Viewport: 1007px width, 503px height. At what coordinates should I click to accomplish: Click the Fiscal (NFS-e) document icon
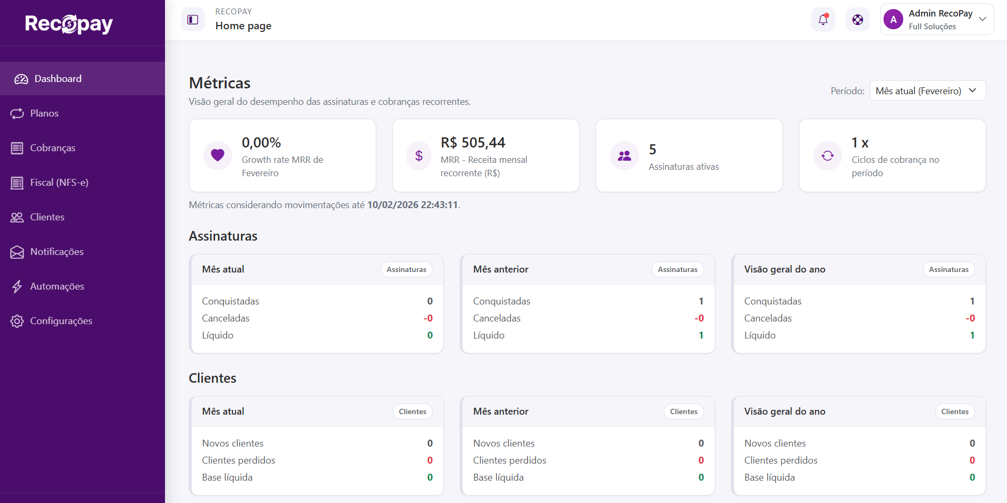point(17,183)
